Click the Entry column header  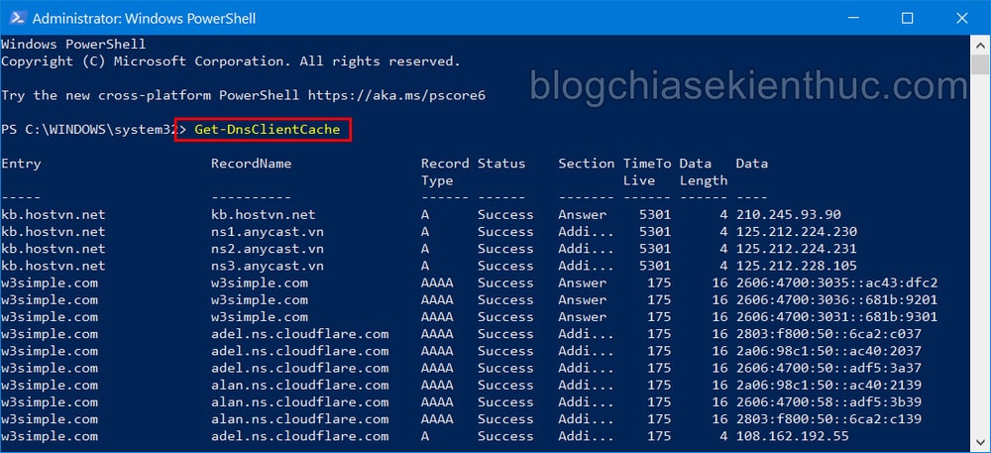(x=21, y=164)
